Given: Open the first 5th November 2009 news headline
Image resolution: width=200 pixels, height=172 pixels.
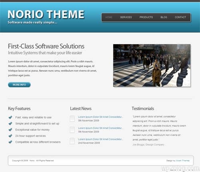Looking at the screenshot, I should [100, 117].
